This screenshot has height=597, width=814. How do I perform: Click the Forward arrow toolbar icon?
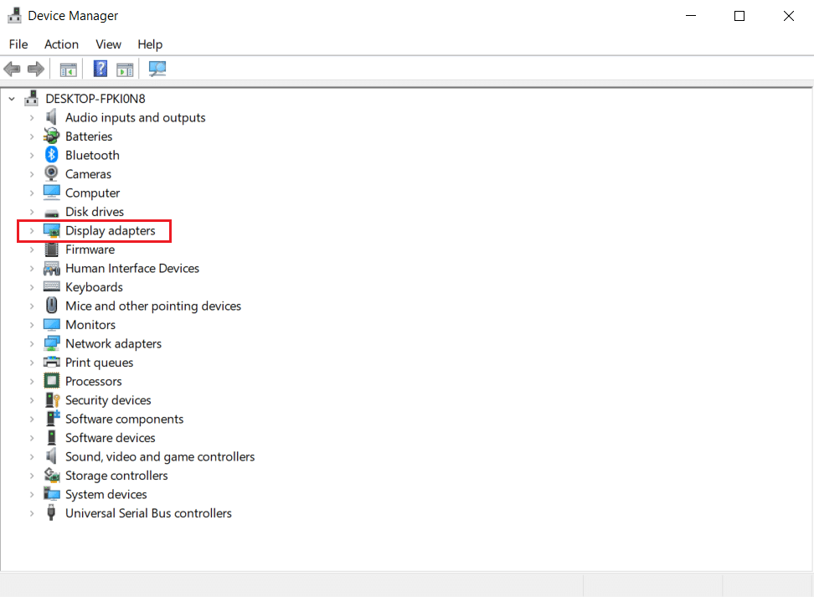click(x=36, y=69)
